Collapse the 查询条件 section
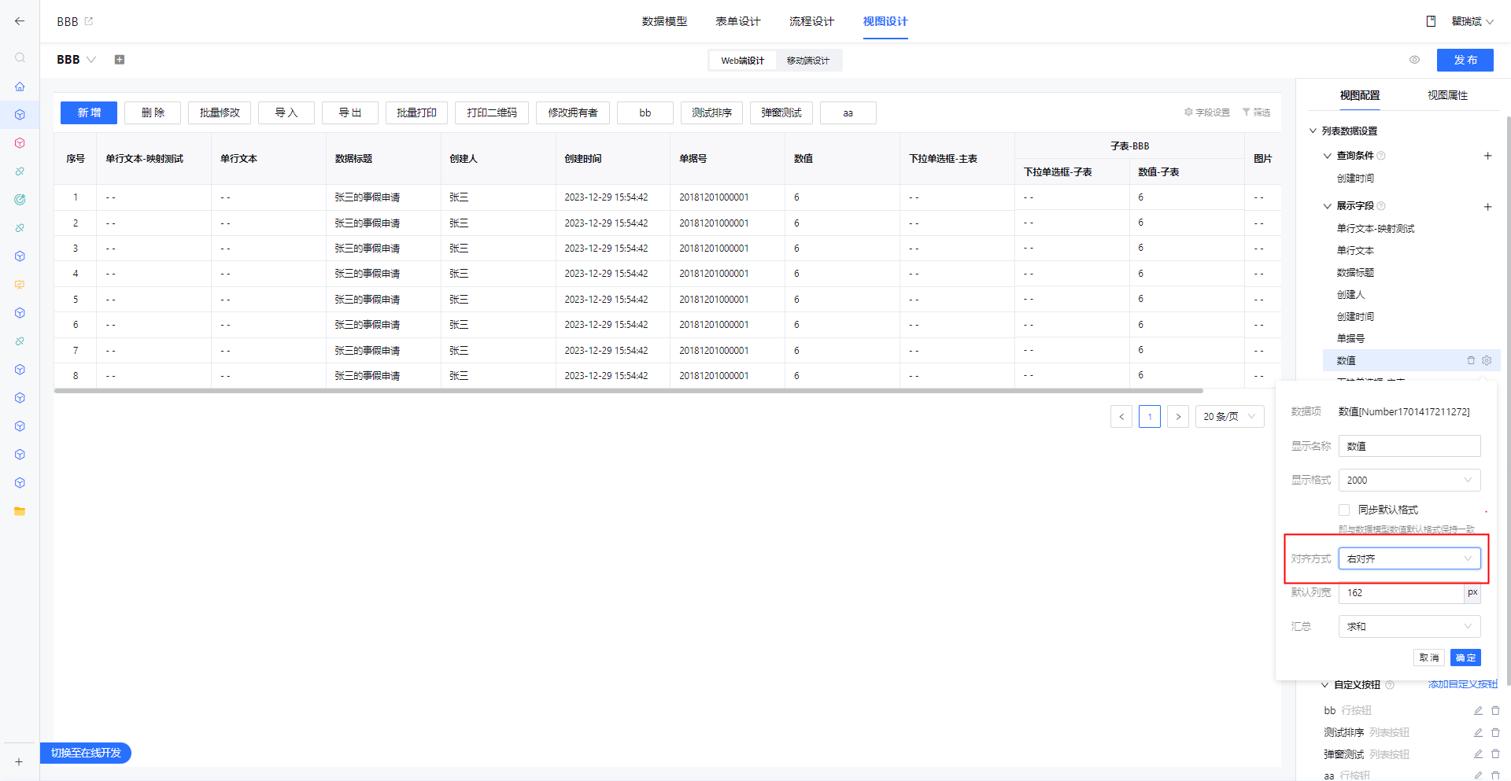The width and height of the screenshot is (1511, 781). click(x=1328, y=156)
